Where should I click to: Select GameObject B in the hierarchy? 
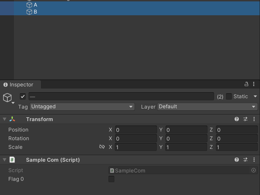[x=35, y=12]
